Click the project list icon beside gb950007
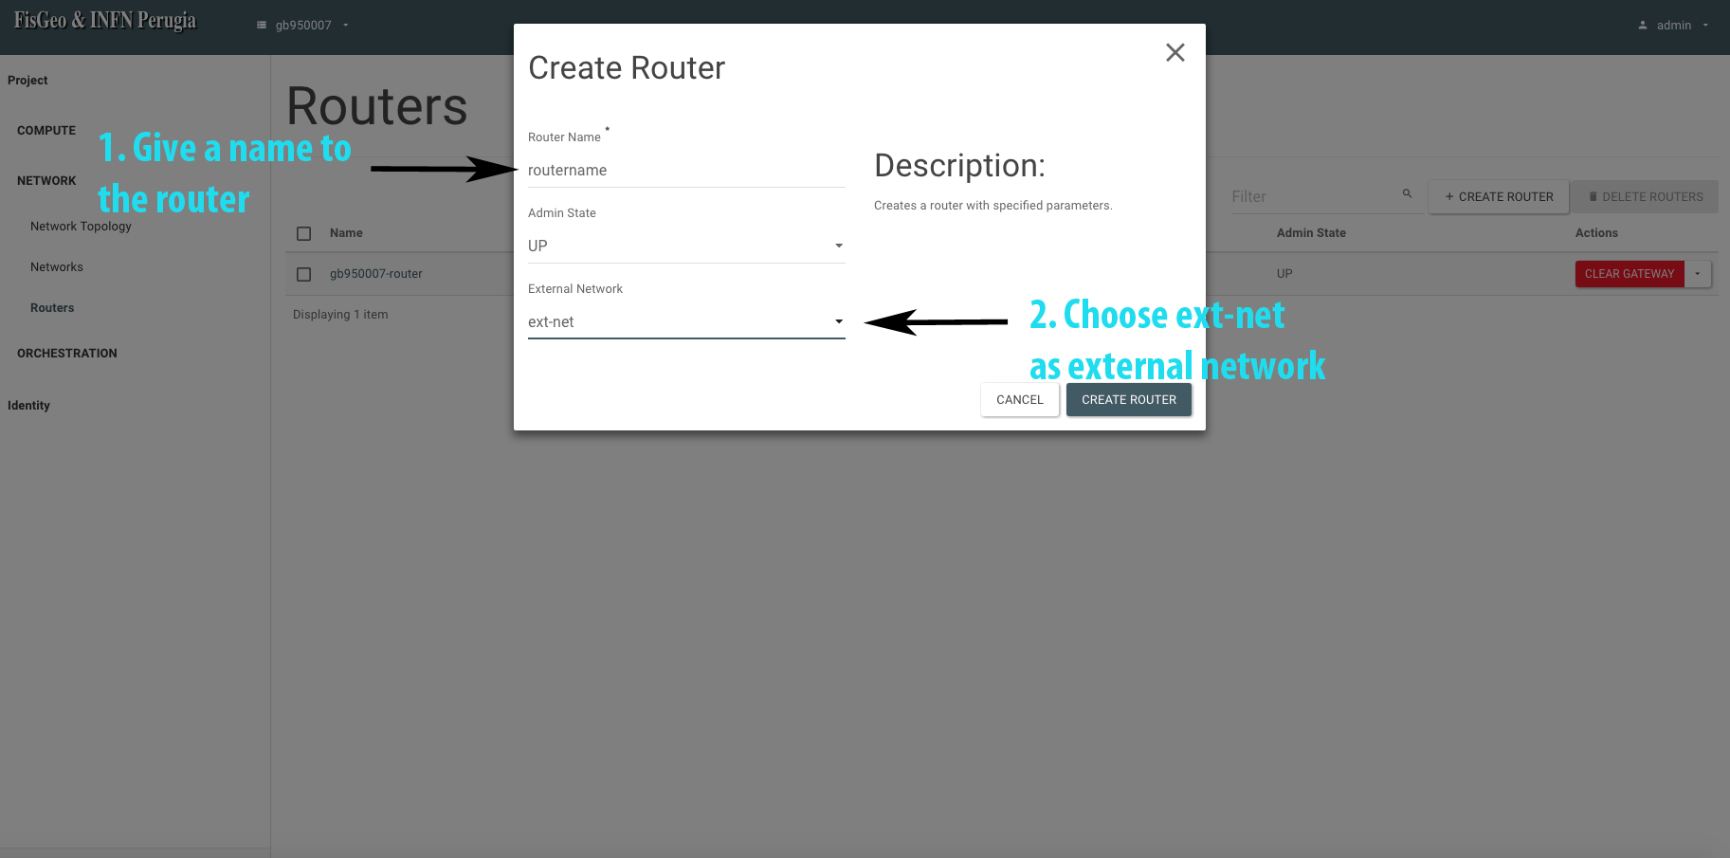This screenshot has width=1730, height=858. point(262,26)
